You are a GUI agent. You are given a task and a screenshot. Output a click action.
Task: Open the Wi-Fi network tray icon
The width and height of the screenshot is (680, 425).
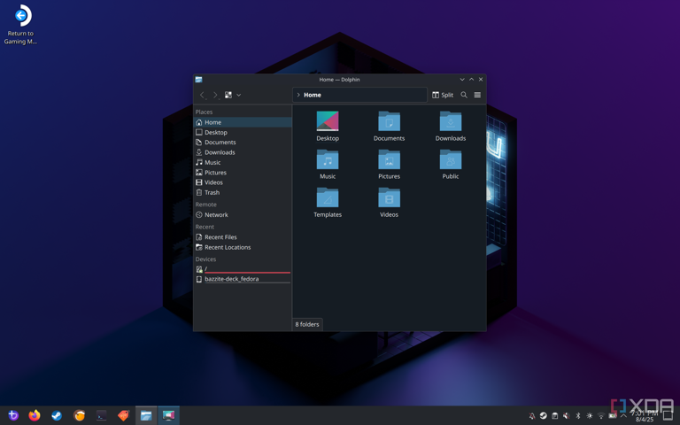point(601,416)
